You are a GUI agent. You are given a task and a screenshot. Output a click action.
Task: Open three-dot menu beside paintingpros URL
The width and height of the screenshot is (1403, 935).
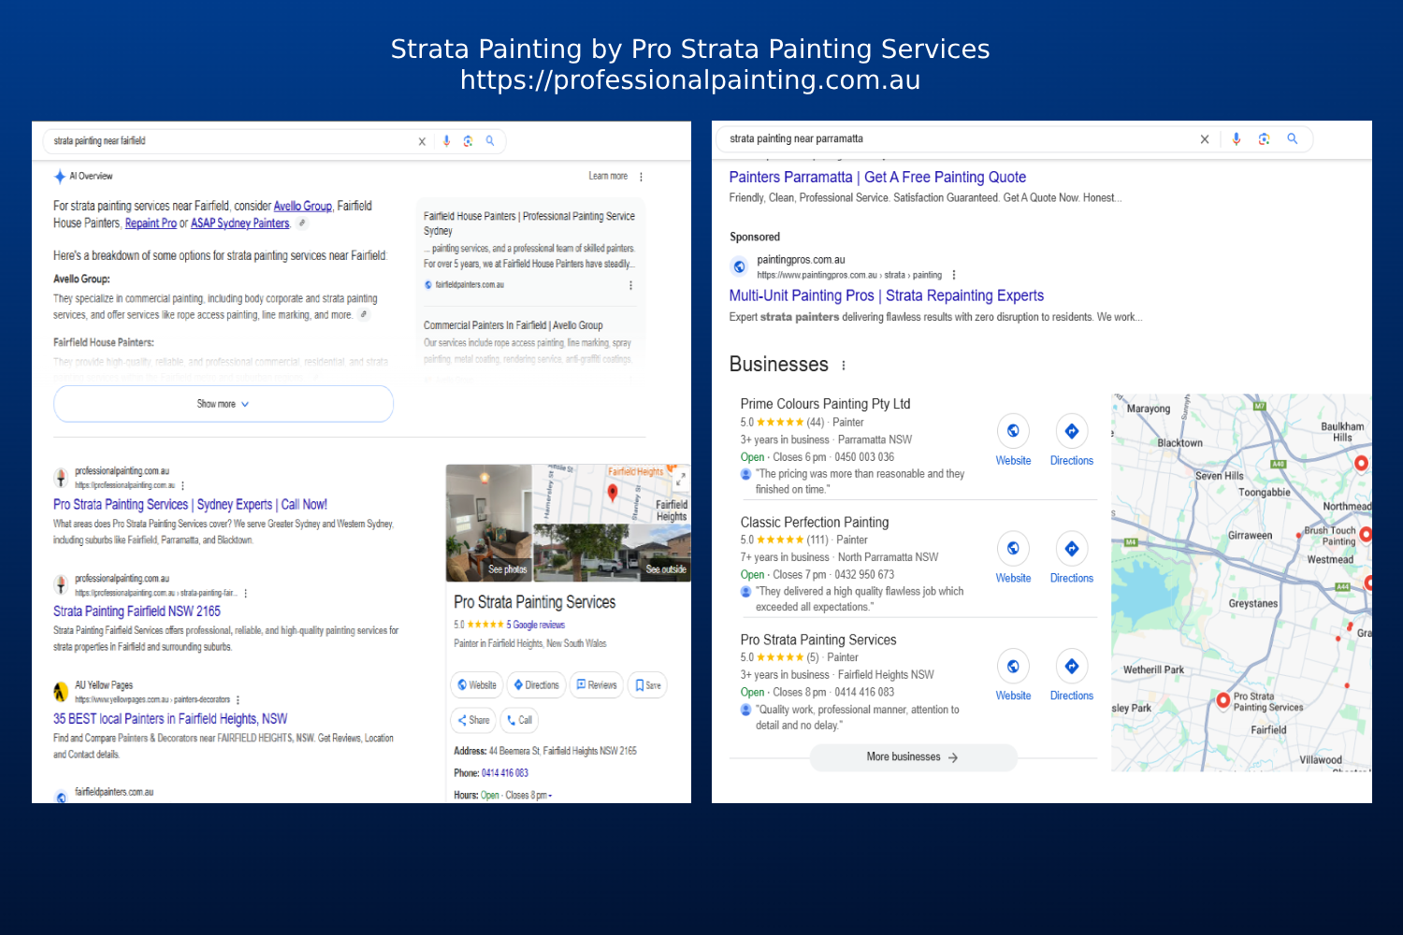[954, 275]
